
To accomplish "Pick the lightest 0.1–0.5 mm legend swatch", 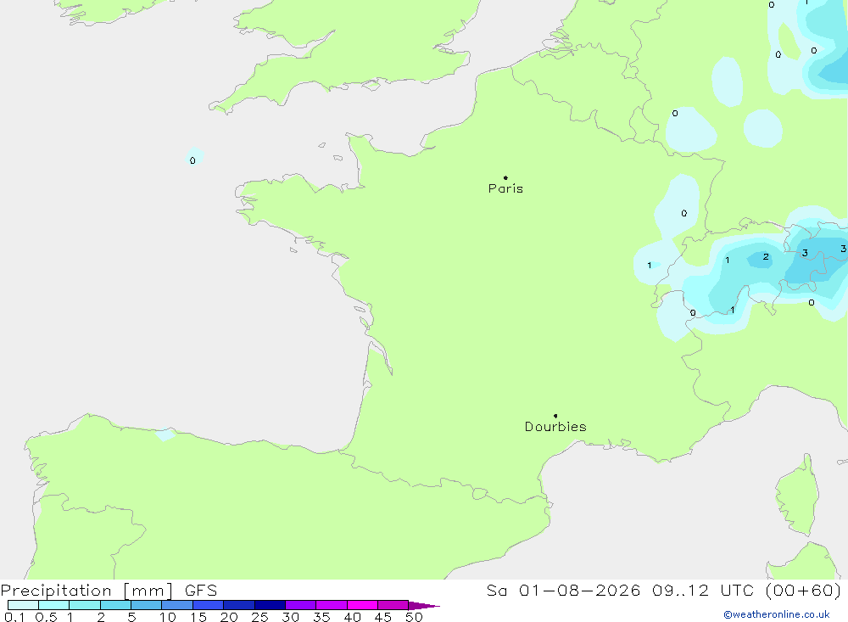I will [23, 605].
